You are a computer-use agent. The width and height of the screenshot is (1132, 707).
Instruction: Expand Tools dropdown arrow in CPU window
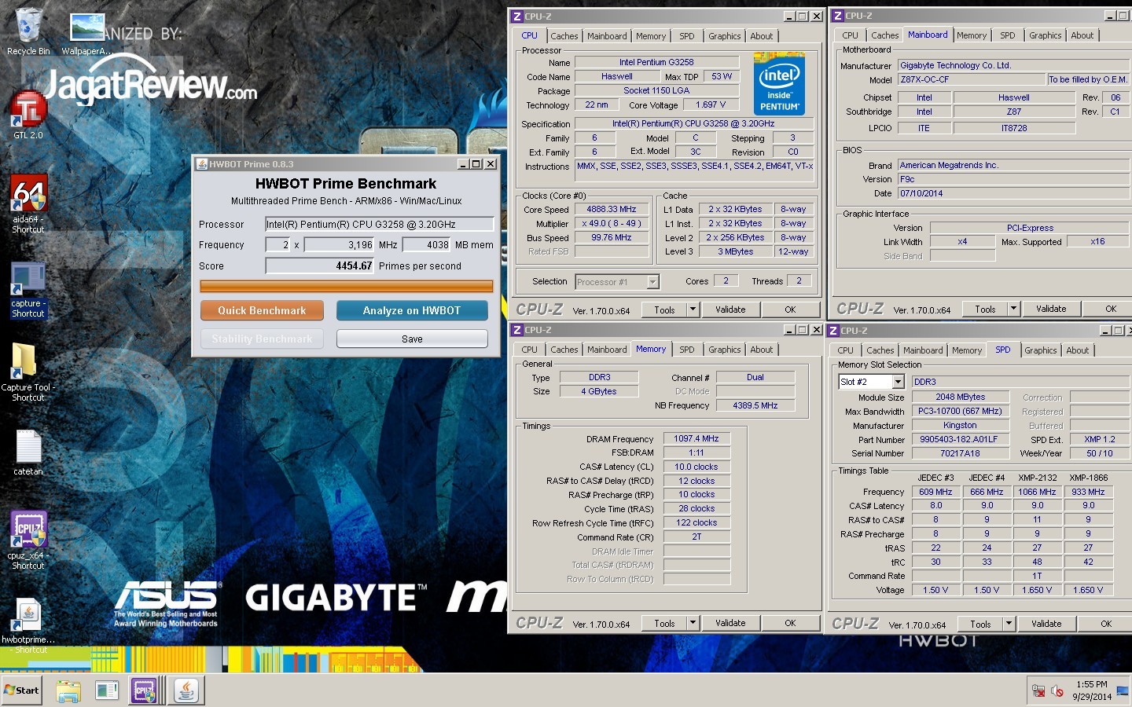(x=693, y=310)
